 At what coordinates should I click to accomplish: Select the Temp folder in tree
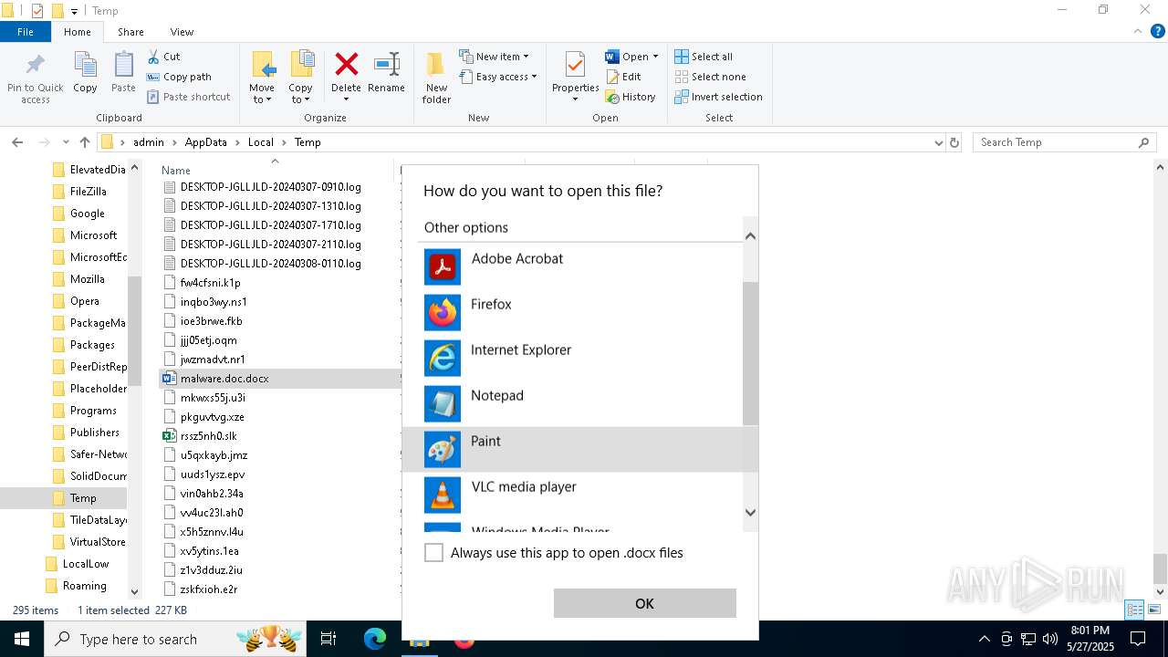point(83,498)
